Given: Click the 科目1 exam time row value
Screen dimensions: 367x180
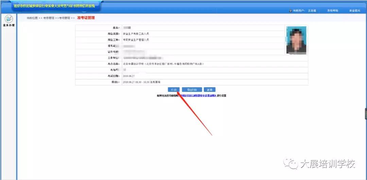Looking at the screenshot, I should click(141, 82).
